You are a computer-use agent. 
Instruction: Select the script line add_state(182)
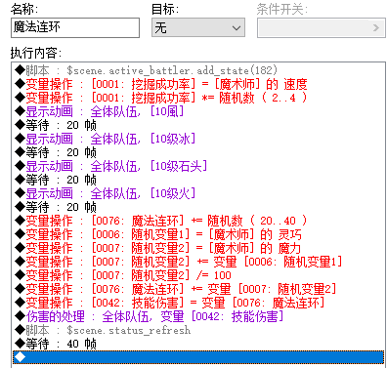[198, 70]
